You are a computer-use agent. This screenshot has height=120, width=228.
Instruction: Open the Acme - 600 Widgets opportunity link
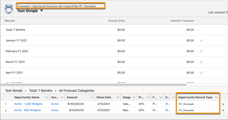click(x=27, y=110)
